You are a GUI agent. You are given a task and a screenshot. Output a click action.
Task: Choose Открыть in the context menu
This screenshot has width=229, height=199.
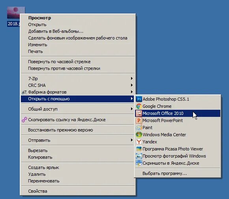click(78, 24)
